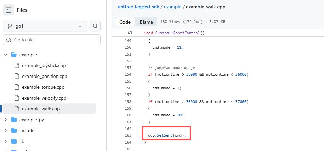Click the search magnifier button beside branch selector
This screenshot has width=324, height=151.
coord(95,26)
